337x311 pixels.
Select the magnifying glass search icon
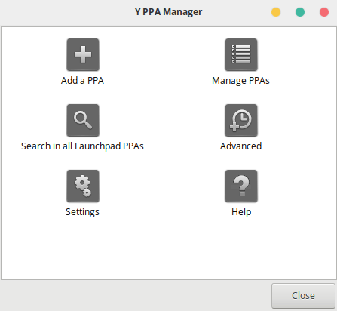coord(83,120)
